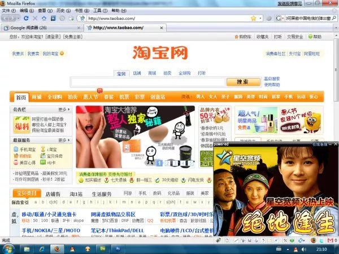Click the orange 搜索 search button
This screenshot has height=254, width=339.
[244, 82]
